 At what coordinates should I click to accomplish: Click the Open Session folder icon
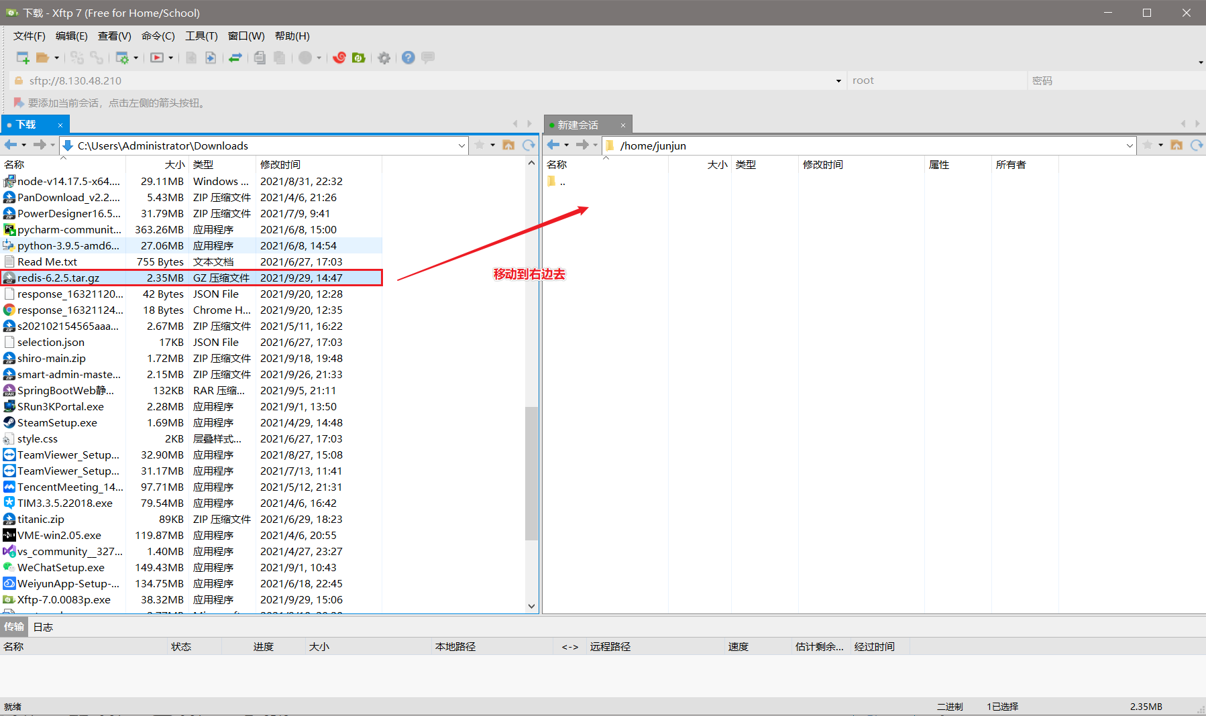pyautogui.click(x=42, y=58)
